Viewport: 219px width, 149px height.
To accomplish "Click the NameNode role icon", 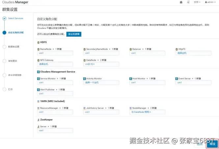I will [39, 49].
